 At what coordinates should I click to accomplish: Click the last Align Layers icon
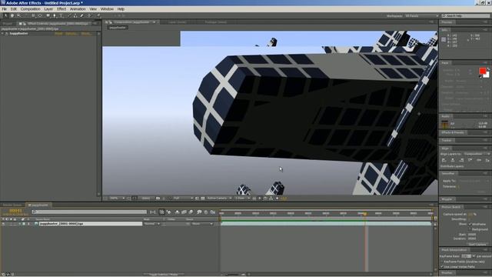(x=487, y=160)
